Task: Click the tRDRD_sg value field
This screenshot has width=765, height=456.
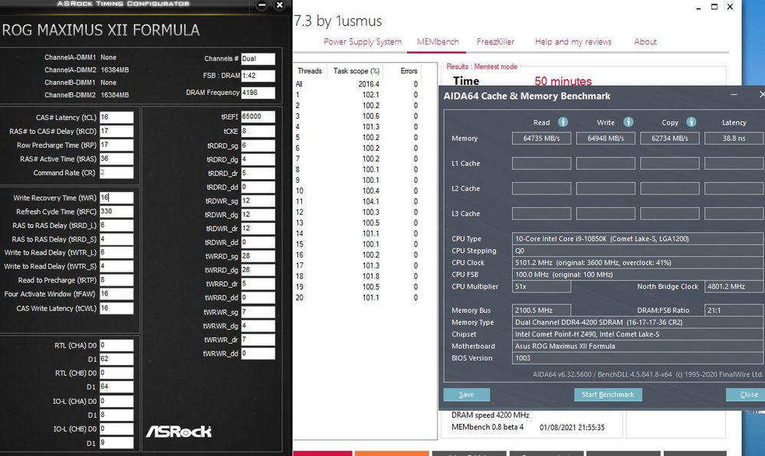Action: click(x=258, y=145)
